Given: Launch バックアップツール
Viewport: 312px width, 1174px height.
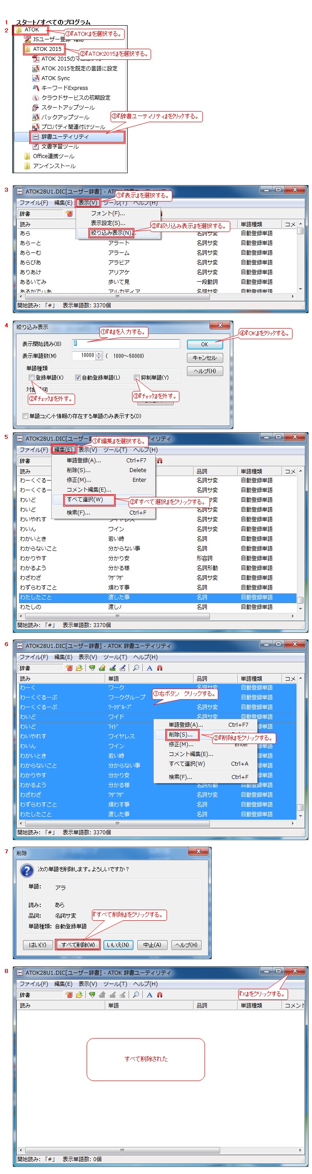Looking at the screenshot, I should pos(61,117).
